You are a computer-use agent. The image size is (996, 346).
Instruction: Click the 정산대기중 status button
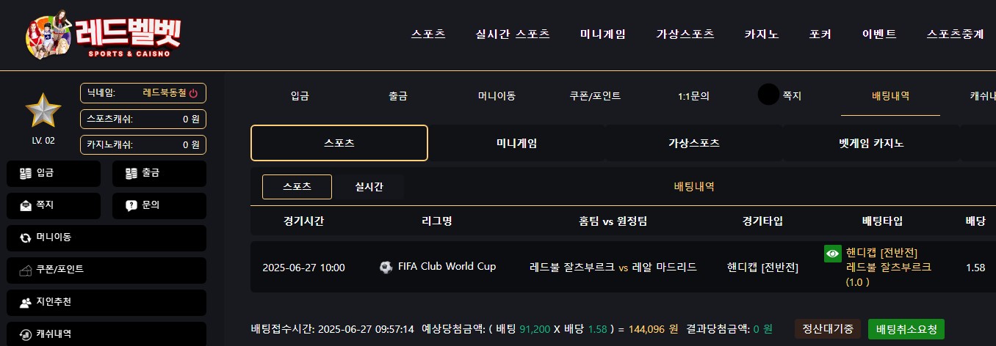pos(828,329)
